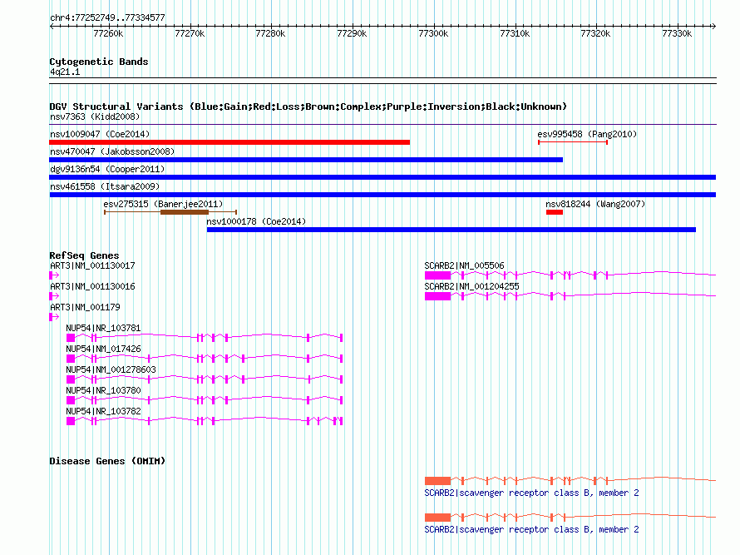
Task: Open the NUP54|NR_103781 label
Action: tap(103, 328)
